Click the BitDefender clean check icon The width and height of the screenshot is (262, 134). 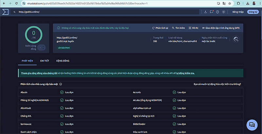174,124
